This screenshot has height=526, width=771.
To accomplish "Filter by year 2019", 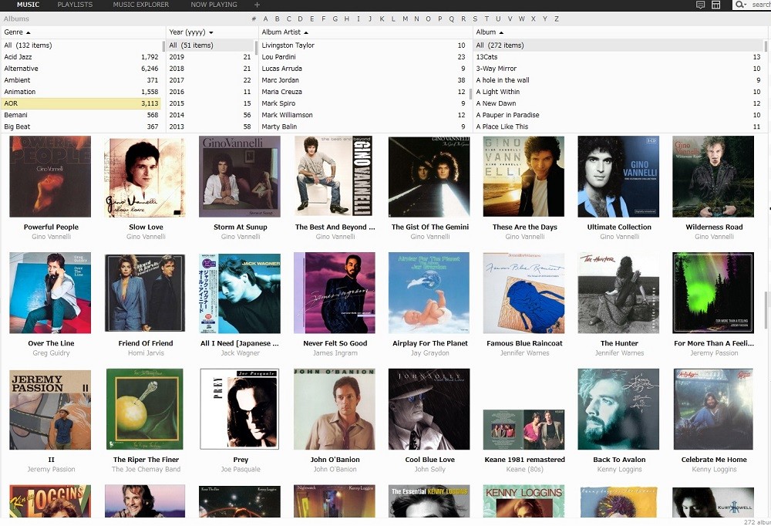I will coord(210,56).
